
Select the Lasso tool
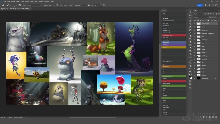click(x=190, y=18)
